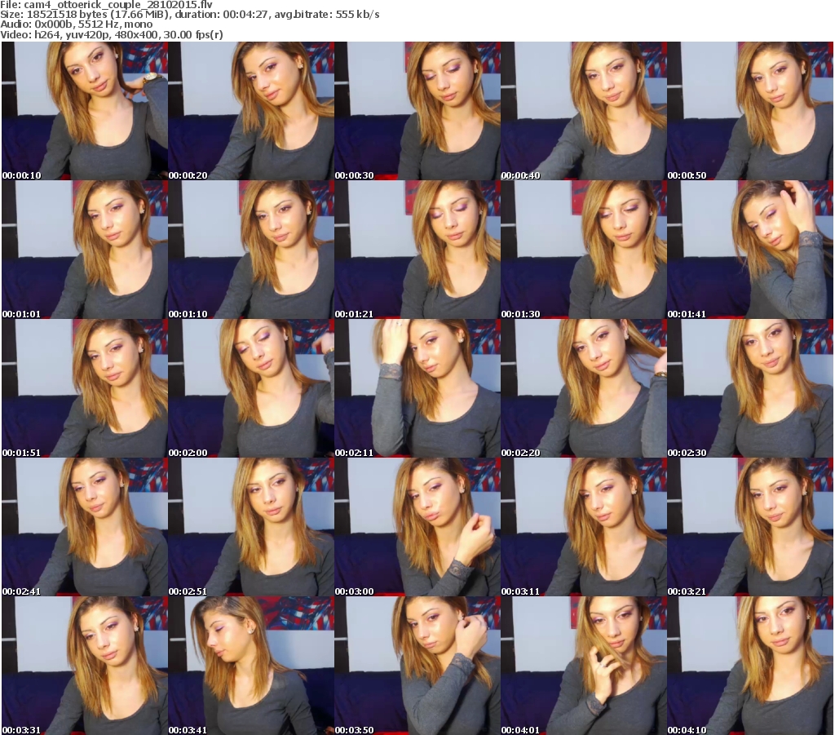Pick the frame labeled 00:02:20
The image size is (835, 735).
coord(584,388)
